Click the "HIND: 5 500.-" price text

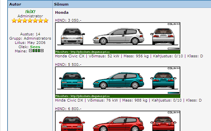[68, 65]
